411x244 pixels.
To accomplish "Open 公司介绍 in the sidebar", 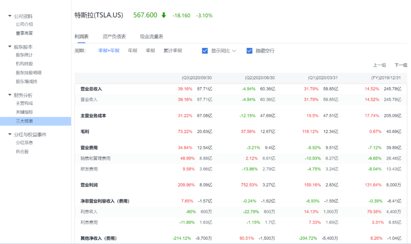I will click(24, 24).
